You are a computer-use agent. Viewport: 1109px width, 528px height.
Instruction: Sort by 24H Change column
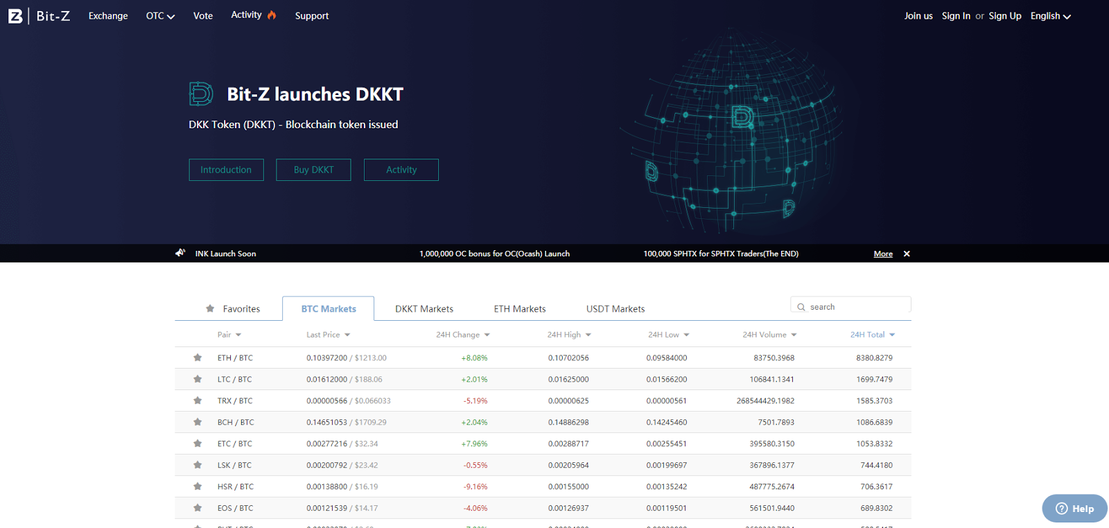[463, 335]
